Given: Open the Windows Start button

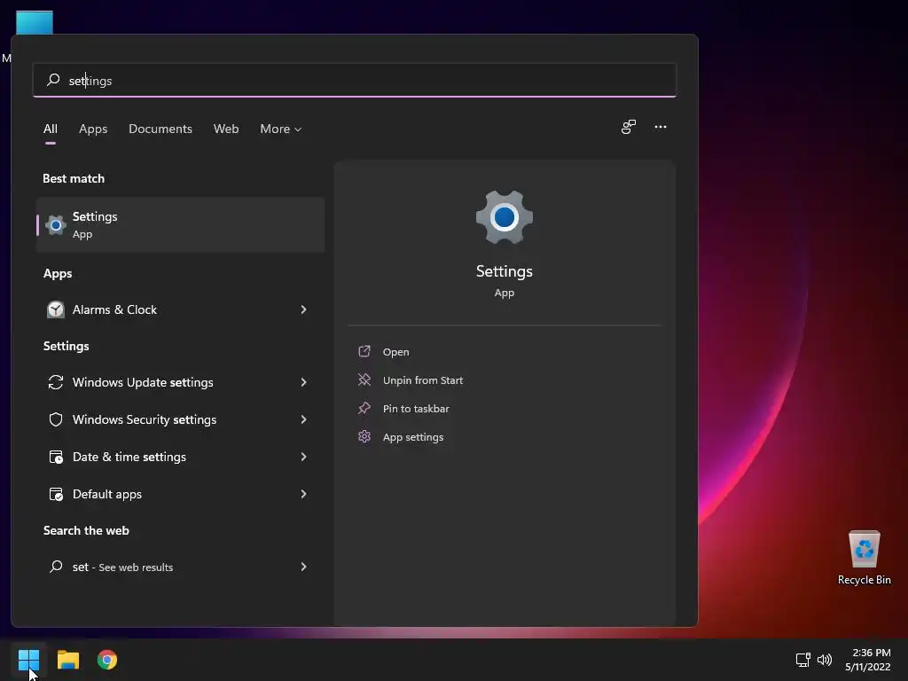Looking at the screenshot, I should (x=28, y=660).
